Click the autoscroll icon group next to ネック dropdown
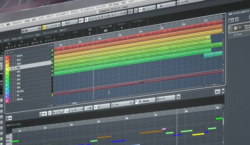250x145 pixels. [x=81, y=21]
